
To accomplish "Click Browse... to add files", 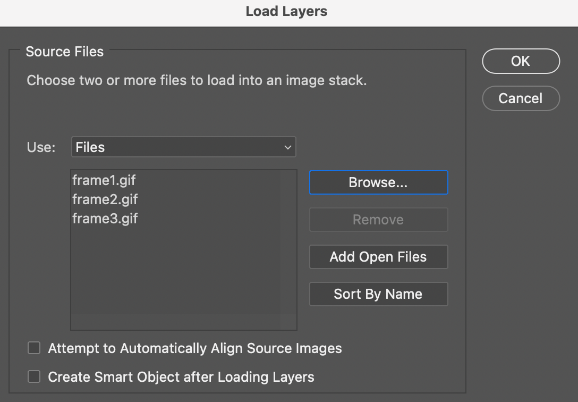I will [x=378, y=182].
